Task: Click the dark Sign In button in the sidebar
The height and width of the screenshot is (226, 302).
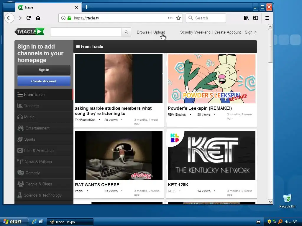Action: (x=44, y=70)
